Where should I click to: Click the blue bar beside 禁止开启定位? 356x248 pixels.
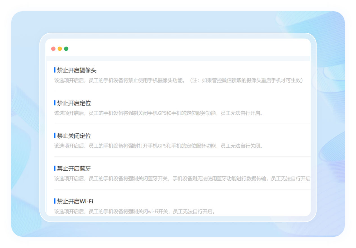click(x=55, y=103)
